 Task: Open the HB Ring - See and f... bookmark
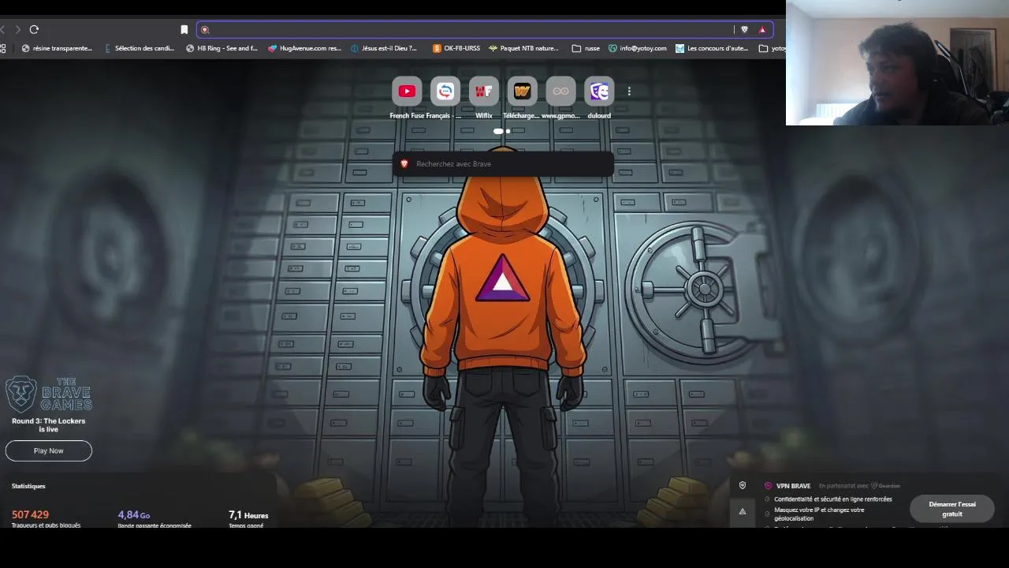pyautogui.click(x=222, y=48)
